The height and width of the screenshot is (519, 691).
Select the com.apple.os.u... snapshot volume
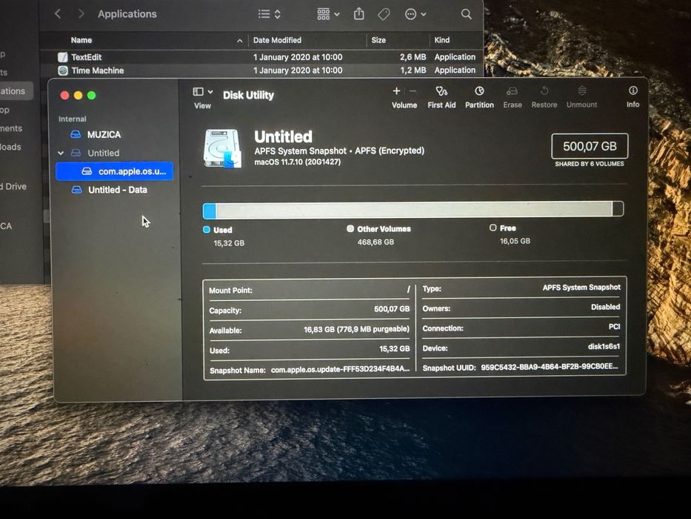click(x=115, y=171)
